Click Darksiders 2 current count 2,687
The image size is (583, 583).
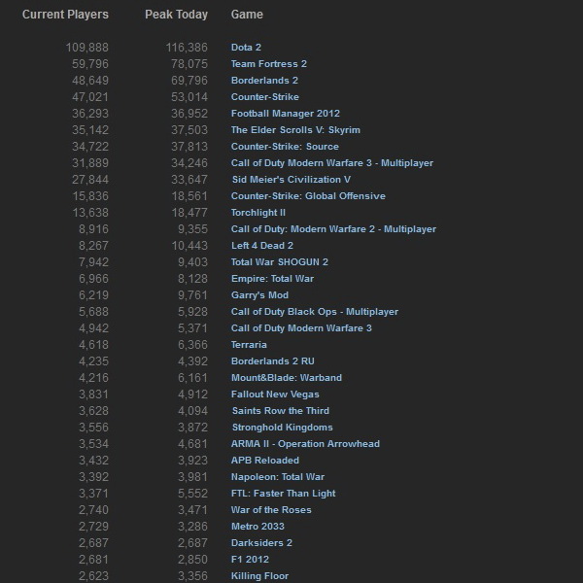click(93, 543)
